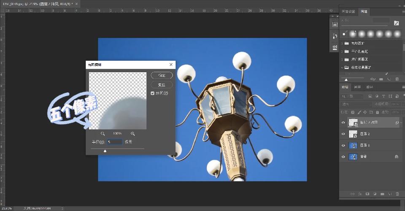Click the zoom out magnifier in blur preview
Image resolution: width=405 pixels, height=211 pixels.
click(103, 133)
